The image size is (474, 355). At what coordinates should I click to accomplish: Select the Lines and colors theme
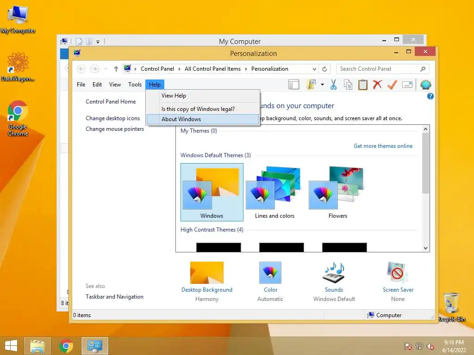click(274, 192)
